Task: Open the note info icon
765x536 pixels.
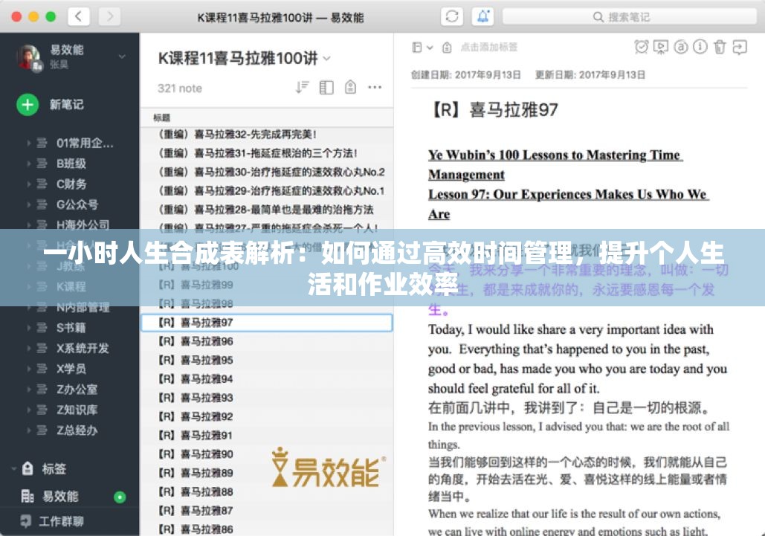Action: click(700, 47)
